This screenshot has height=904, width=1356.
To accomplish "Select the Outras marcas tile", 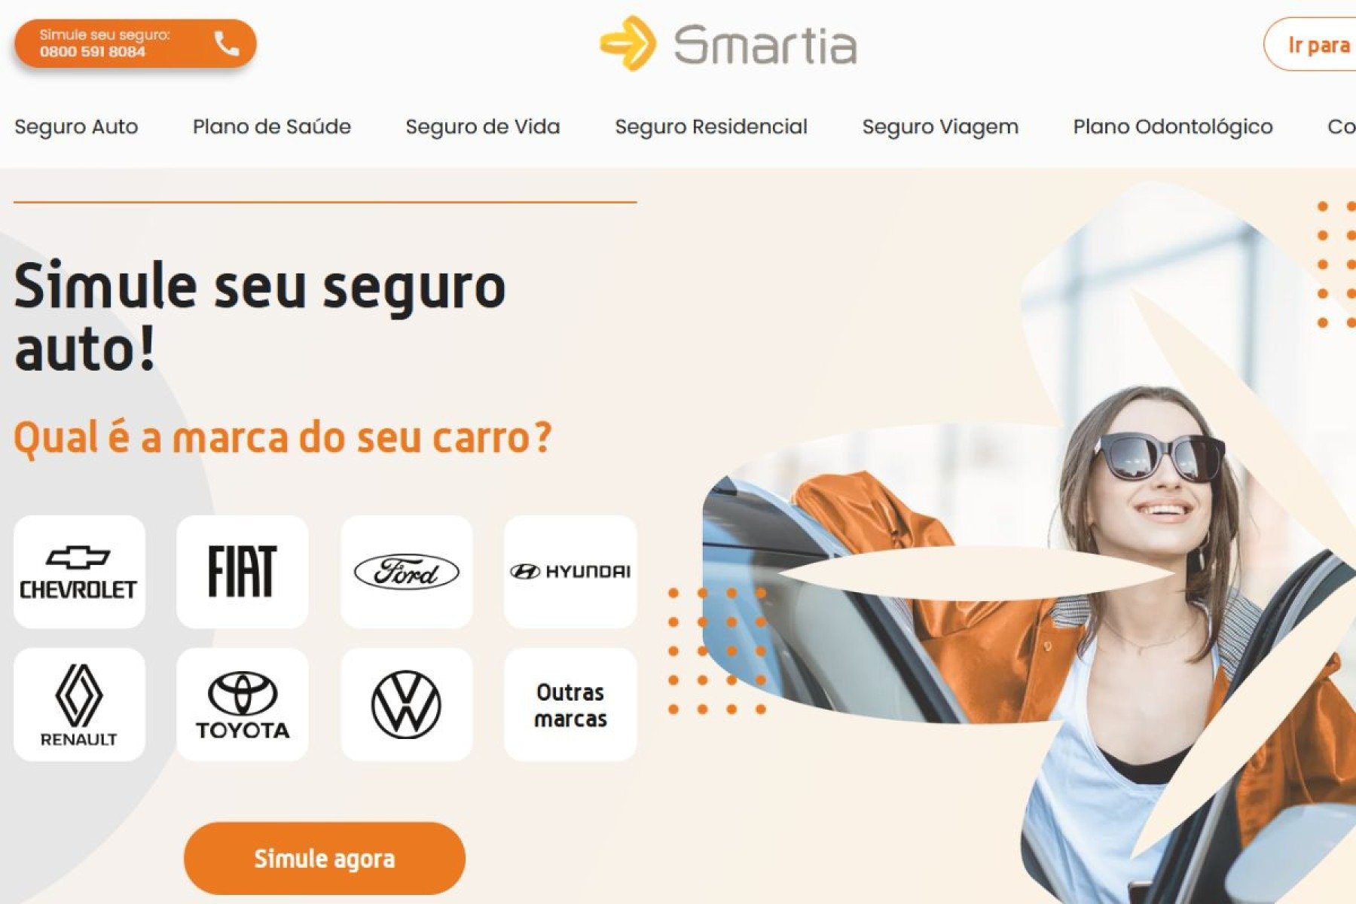I will [570, 704].
